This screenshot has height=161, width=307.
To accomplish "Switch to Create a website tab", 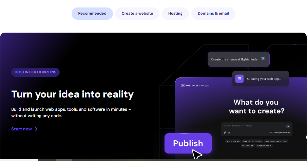I will (x=137, y=14).
